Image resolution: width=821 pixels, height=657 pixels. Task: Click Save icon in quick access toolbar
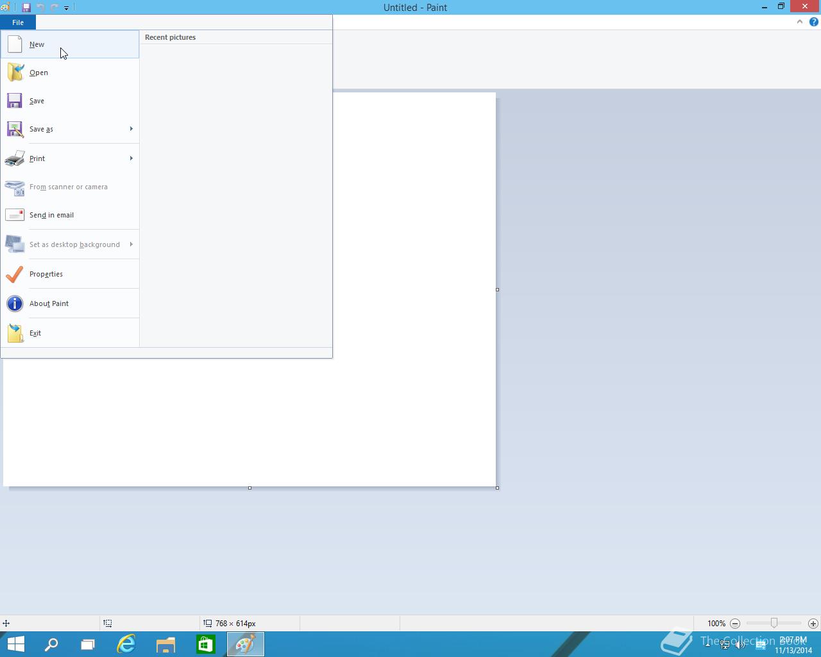tap(26, 8)
